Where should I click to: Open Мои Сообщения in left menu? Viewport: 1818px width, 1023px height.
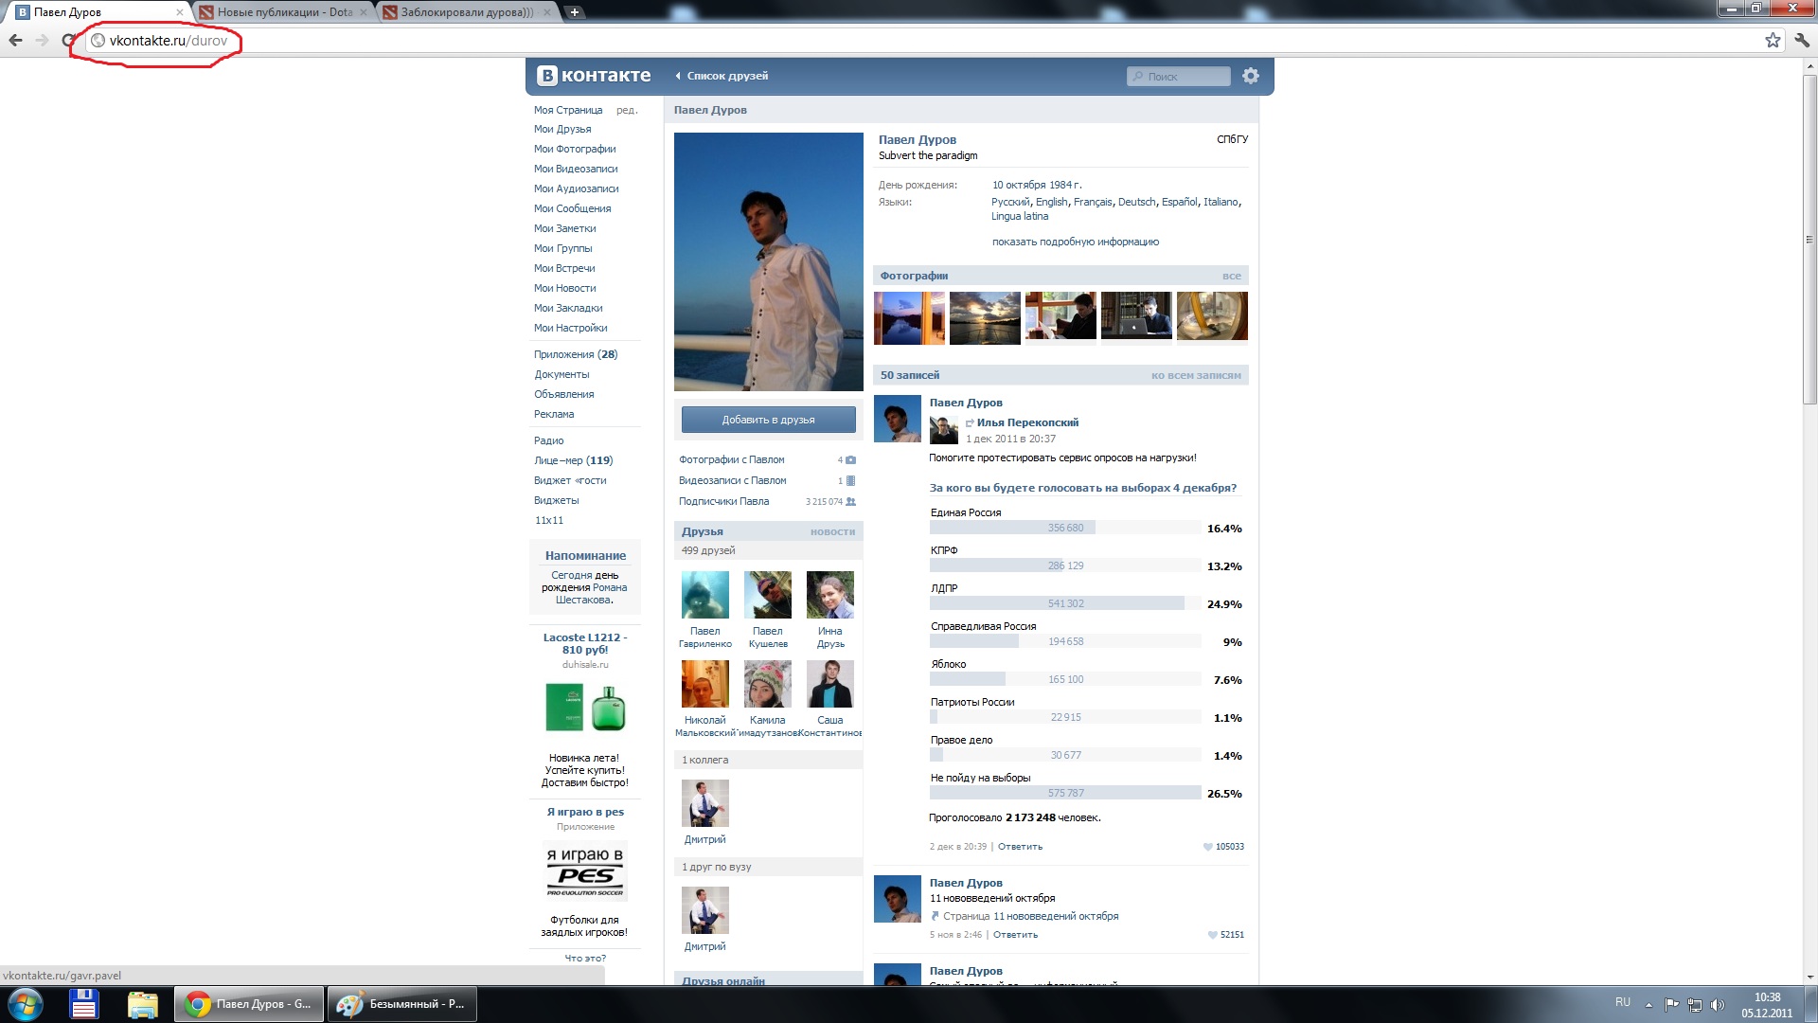tap(572, 209)
